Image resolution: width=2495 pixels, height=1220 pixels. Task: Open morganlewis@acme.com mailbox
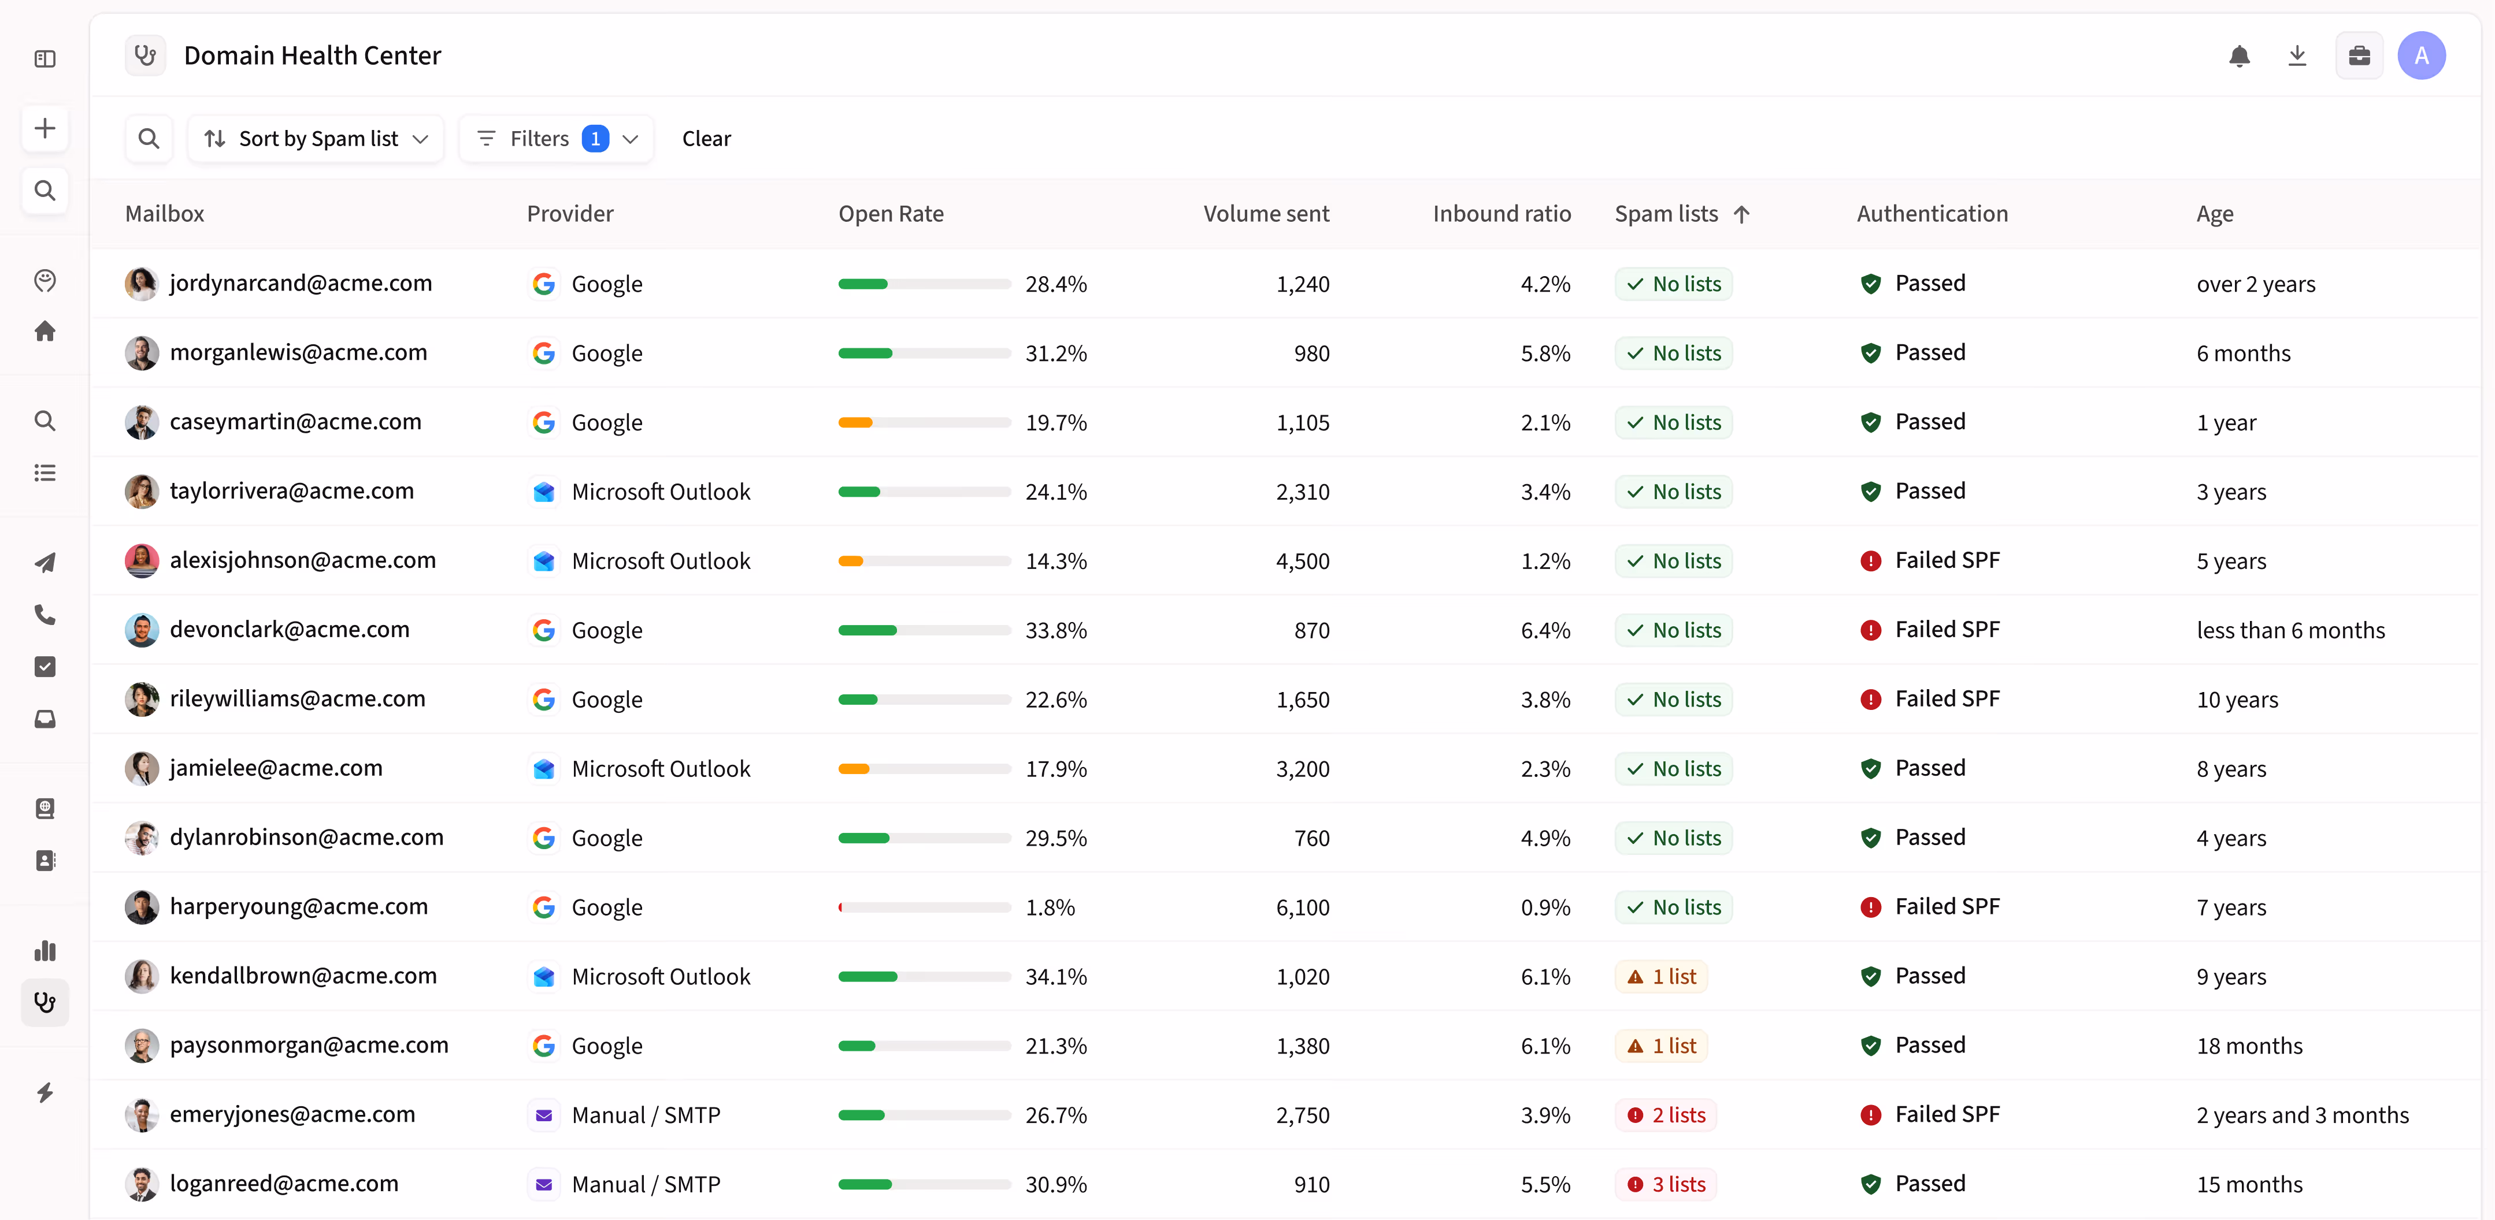pyautogui.click(x=298, y=352)
